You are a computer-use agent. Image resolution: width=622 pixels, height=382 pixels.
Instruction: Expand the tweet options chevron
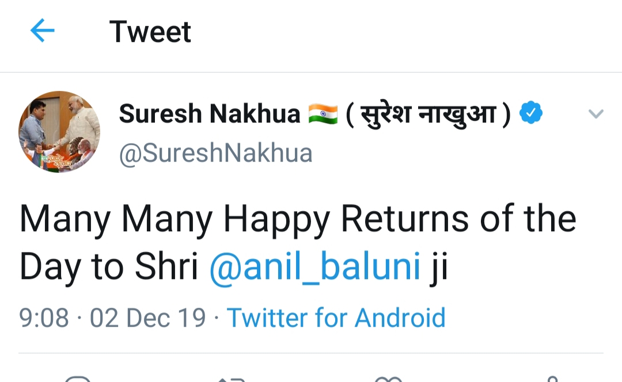tap(596, 114)
